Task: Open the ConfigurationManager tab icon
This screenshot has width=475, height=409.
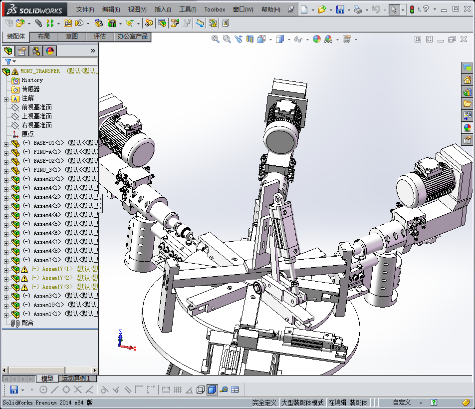Action: (x=36, y=50)
